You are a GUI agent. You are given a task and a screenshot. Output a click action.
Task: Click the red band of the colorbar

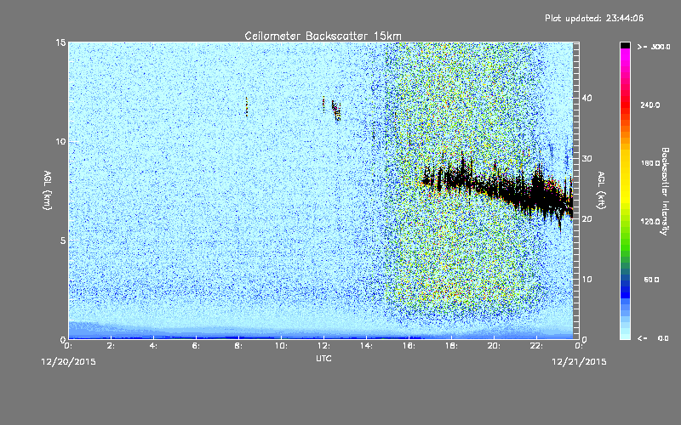pos(625,104)
